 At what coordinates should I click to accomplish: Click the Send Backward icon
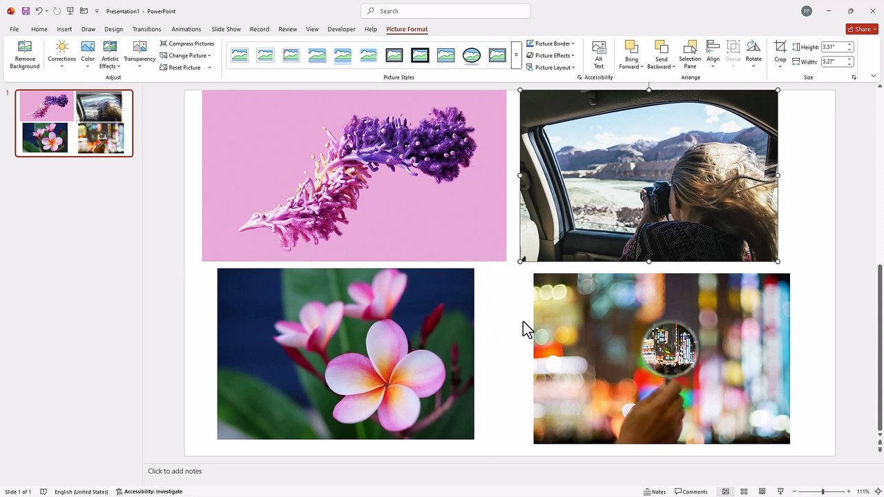[x=661, y=48]
